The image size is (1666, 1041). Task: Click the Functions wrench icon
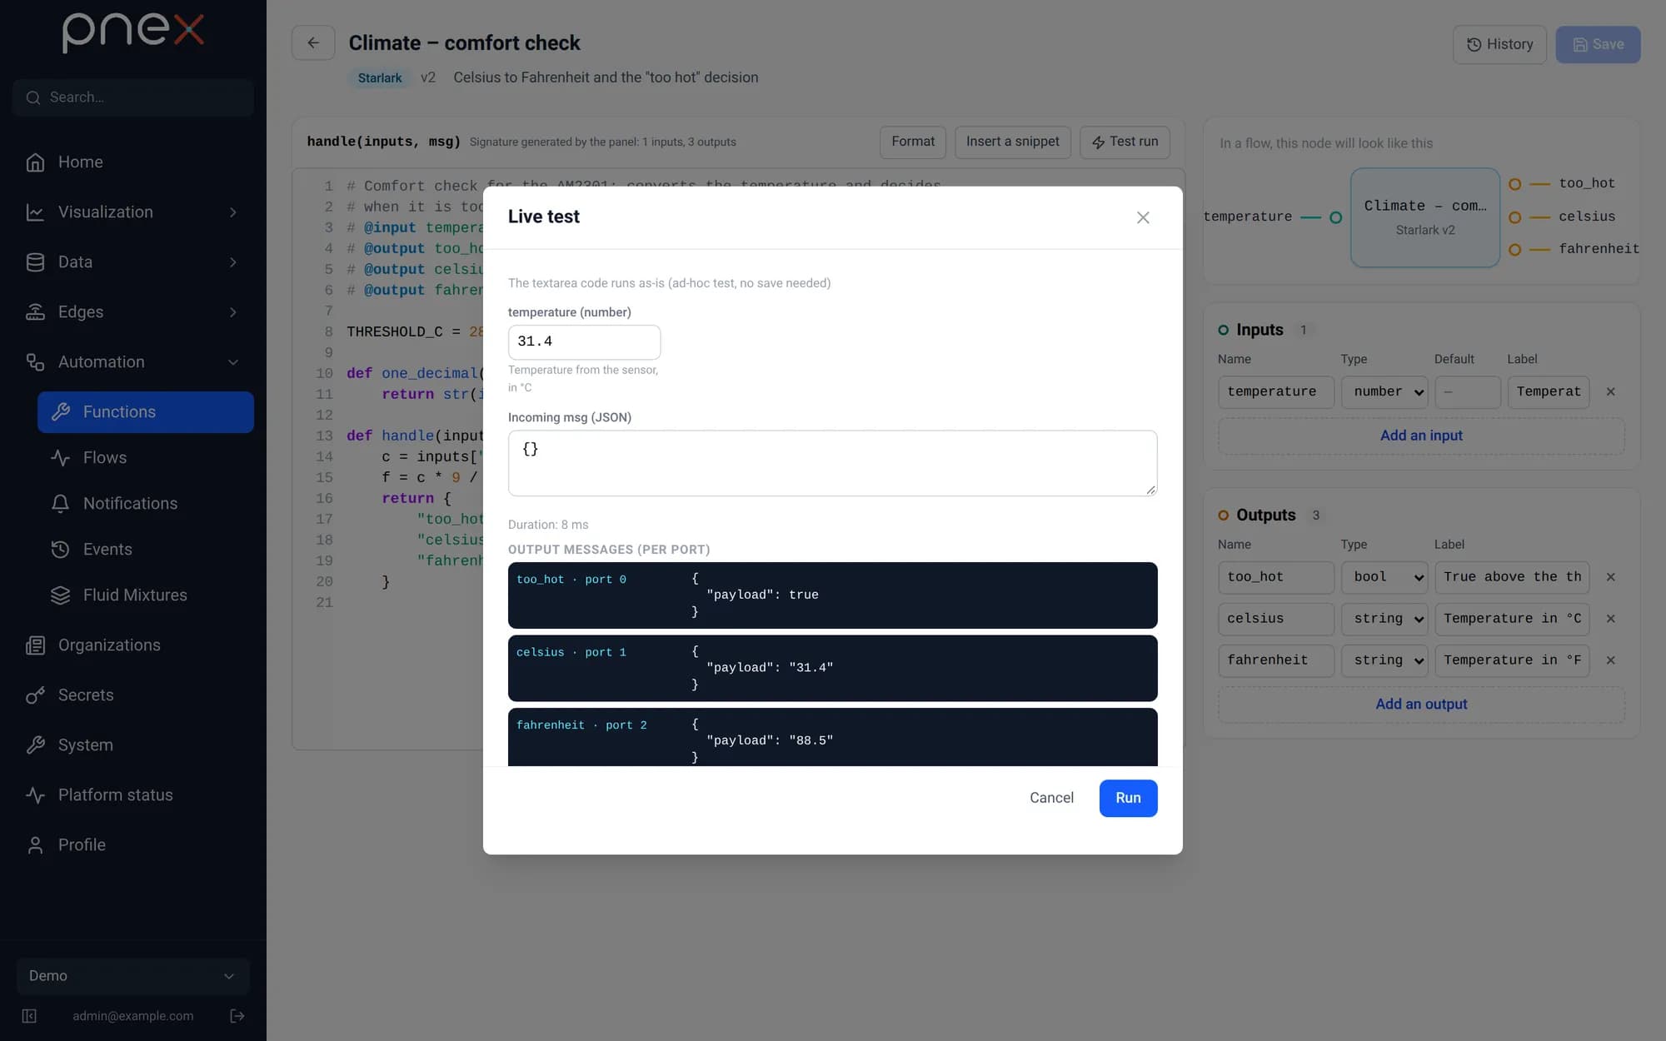click(60, 412)
